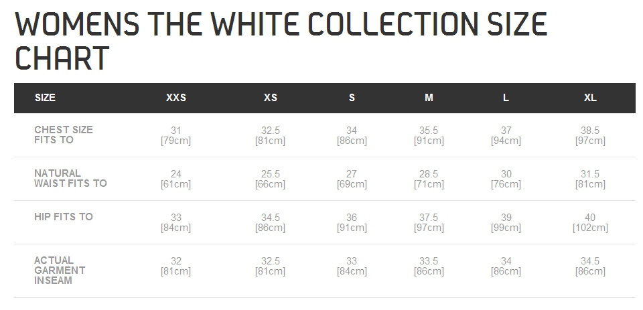Click the L size column header

506,98
